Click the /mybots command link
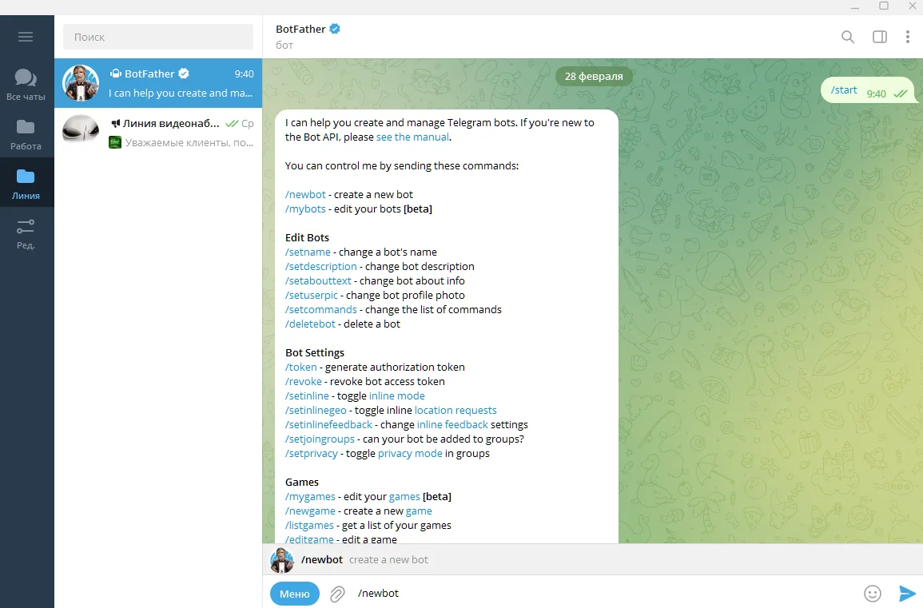 point(305,209)
